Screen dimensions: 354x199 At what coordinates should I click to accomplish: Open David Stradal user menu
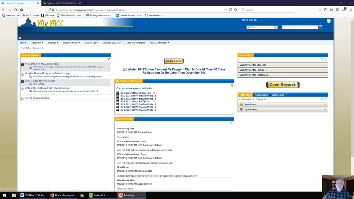coord(251,20)
